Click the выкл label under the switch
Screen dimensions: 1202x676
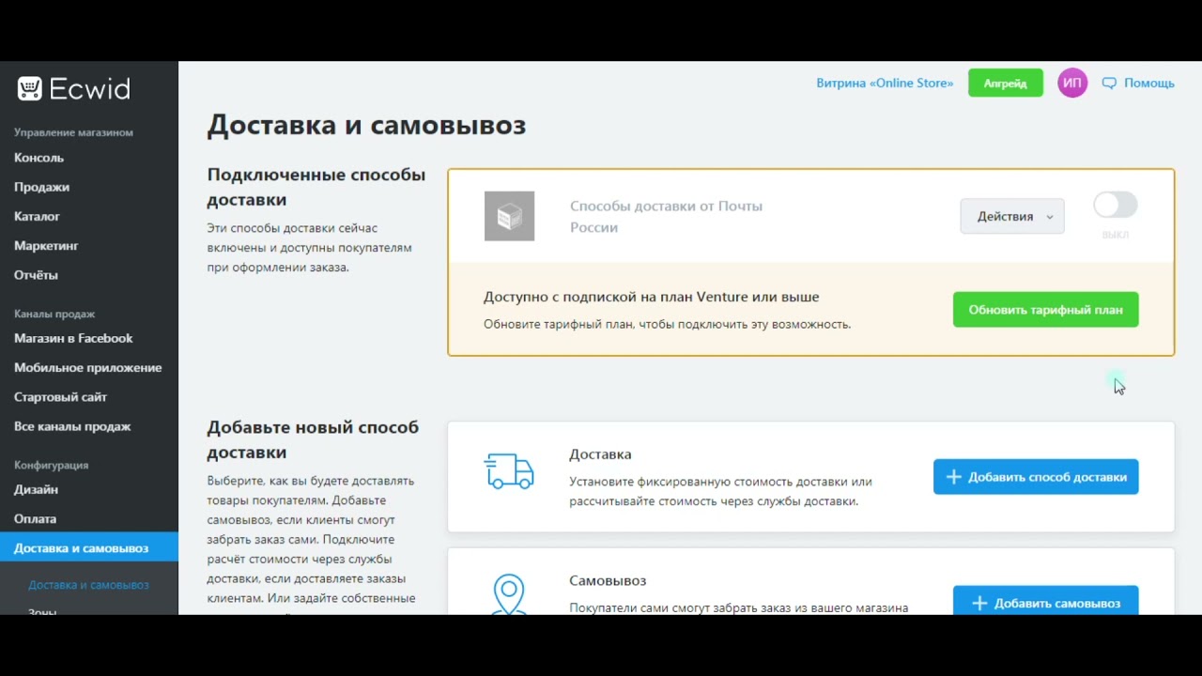click(x=1116, y=235)
